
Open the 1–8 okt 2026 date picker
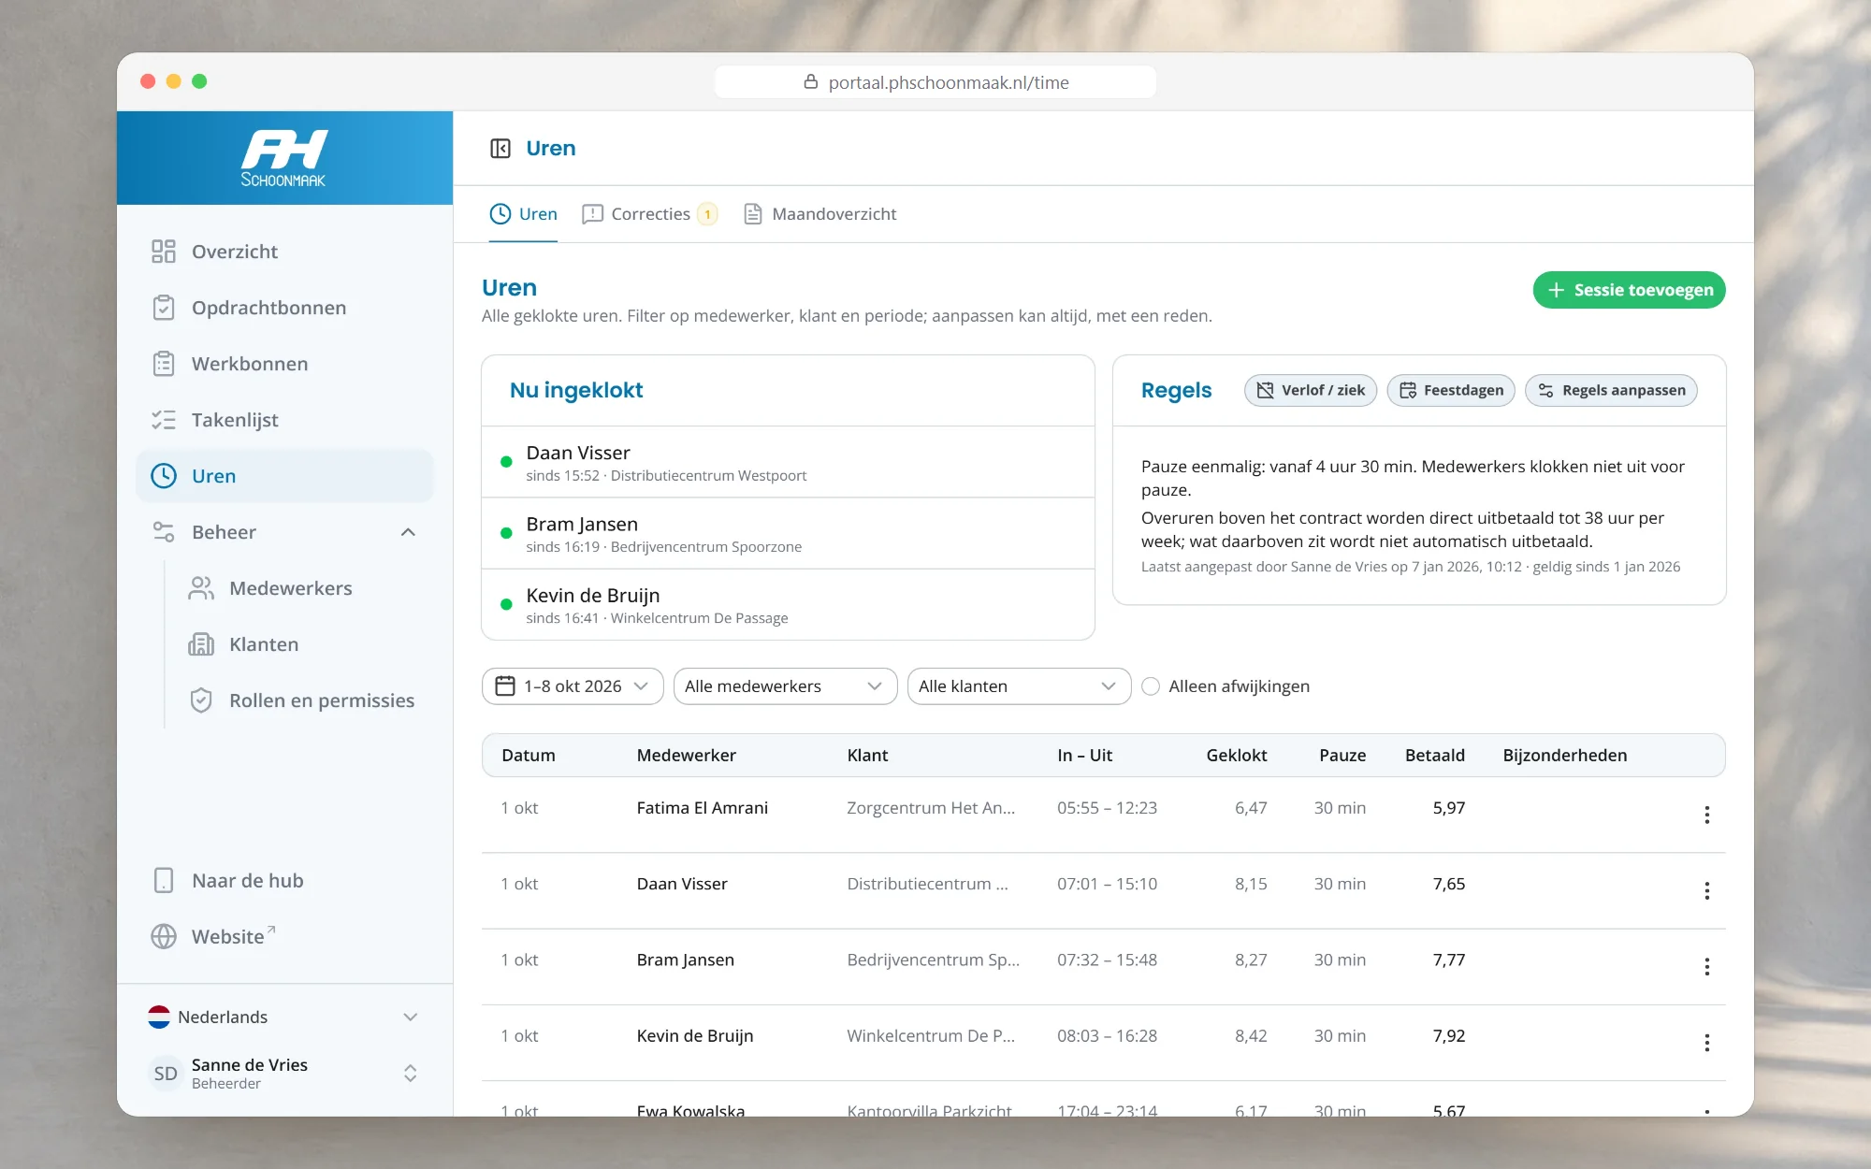coord(573,686)
